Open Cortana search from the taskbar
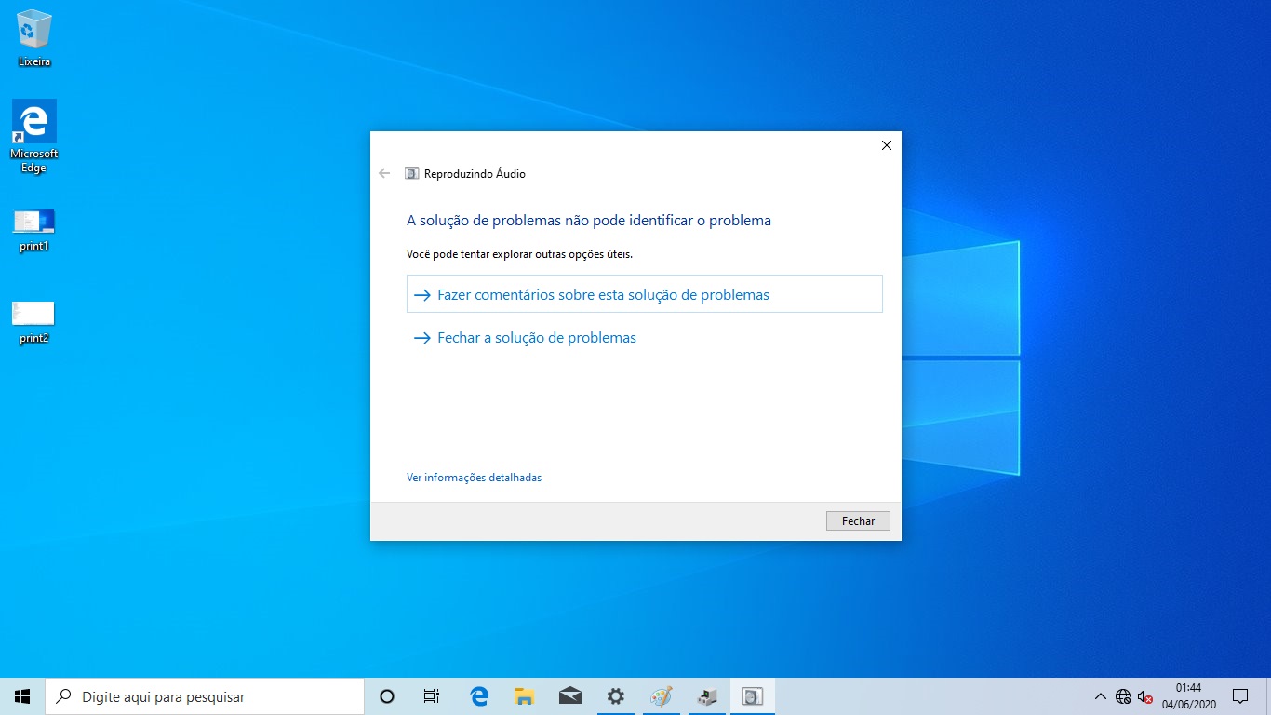This screenshot has width=1271, height=715. click(386, 695)
